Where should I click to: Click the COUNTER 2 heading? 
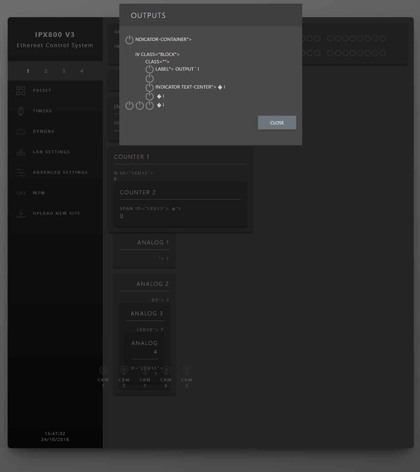[x=138, y=192]
